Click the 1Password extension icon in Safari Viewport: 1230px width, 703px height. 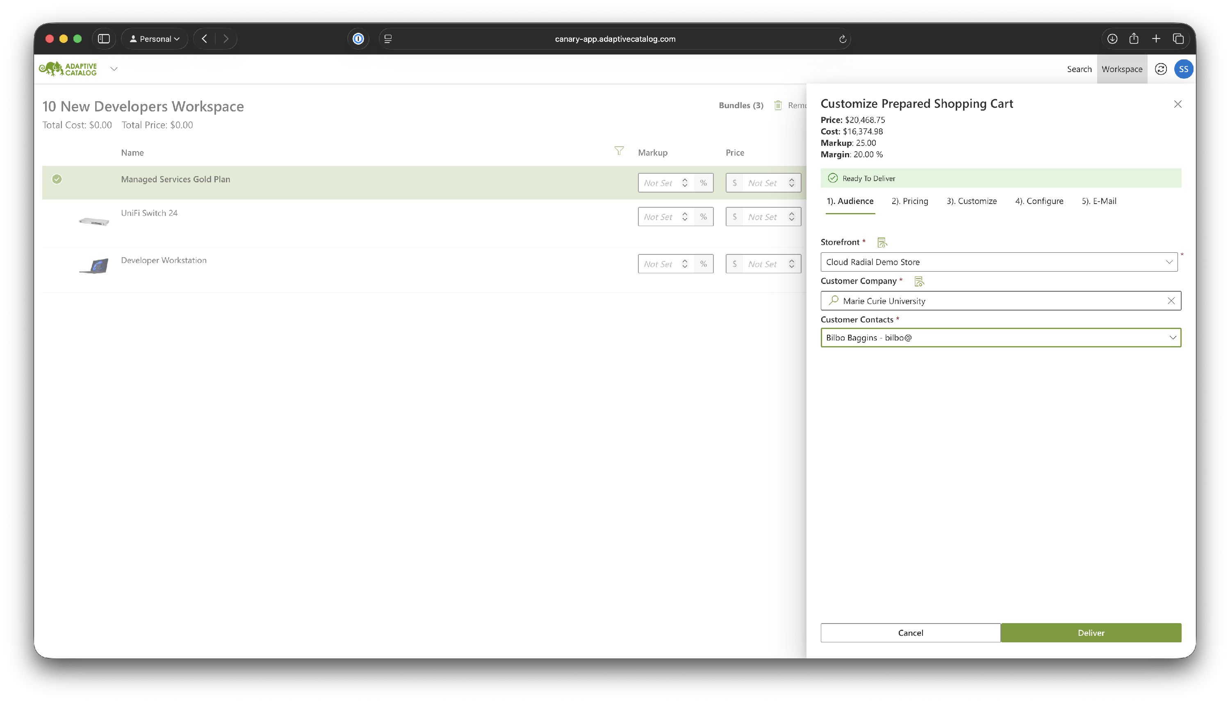pos(358,39)
